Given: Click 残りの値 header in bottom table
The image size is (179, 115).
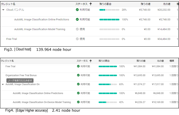Looking at the screenshot, I should point(141,61).
